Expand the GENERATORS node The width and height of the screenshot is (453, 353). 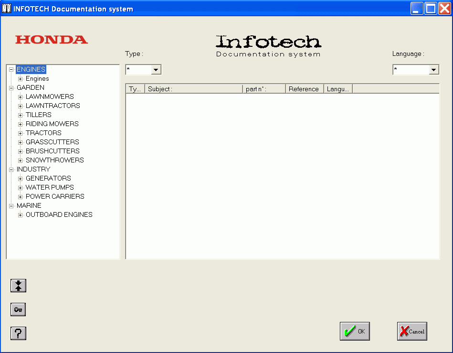tap(20, 179)
